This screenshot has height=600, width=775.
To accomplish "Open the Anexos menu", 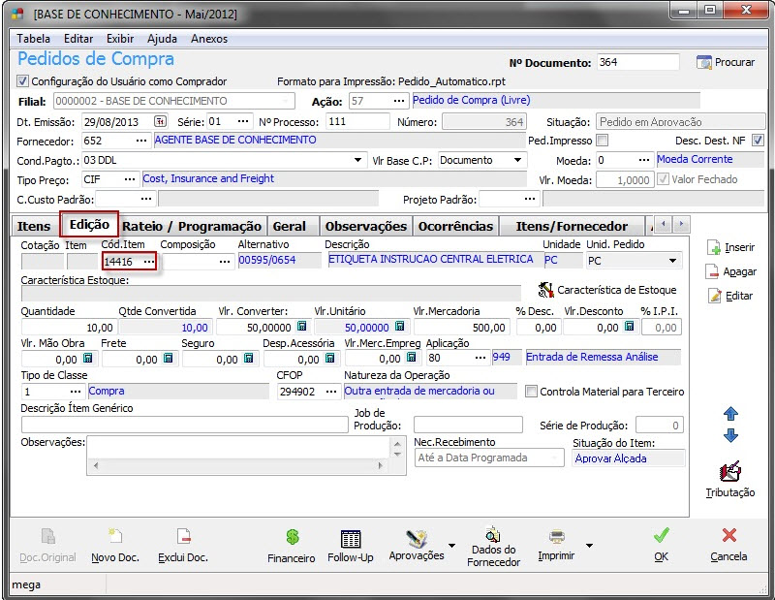I will pos(209,39).
